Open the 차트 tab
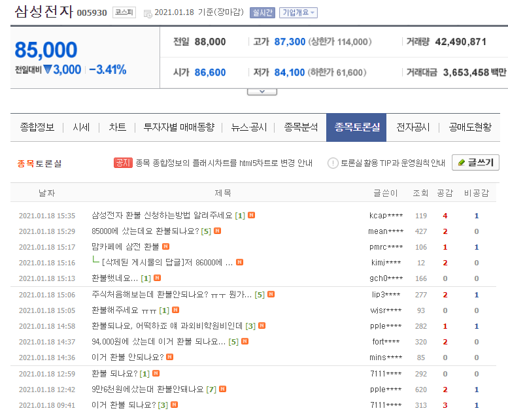508x417 pixels. 117,127
